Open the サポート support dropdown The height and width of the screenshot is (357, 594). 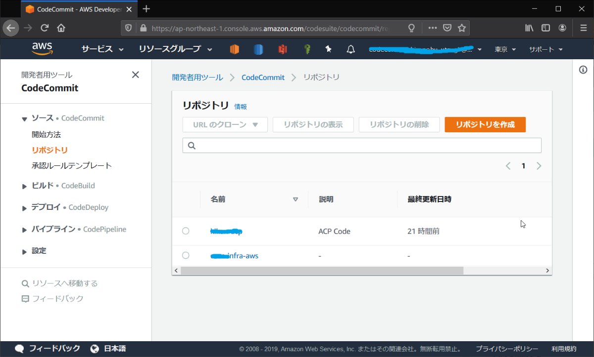546,49
